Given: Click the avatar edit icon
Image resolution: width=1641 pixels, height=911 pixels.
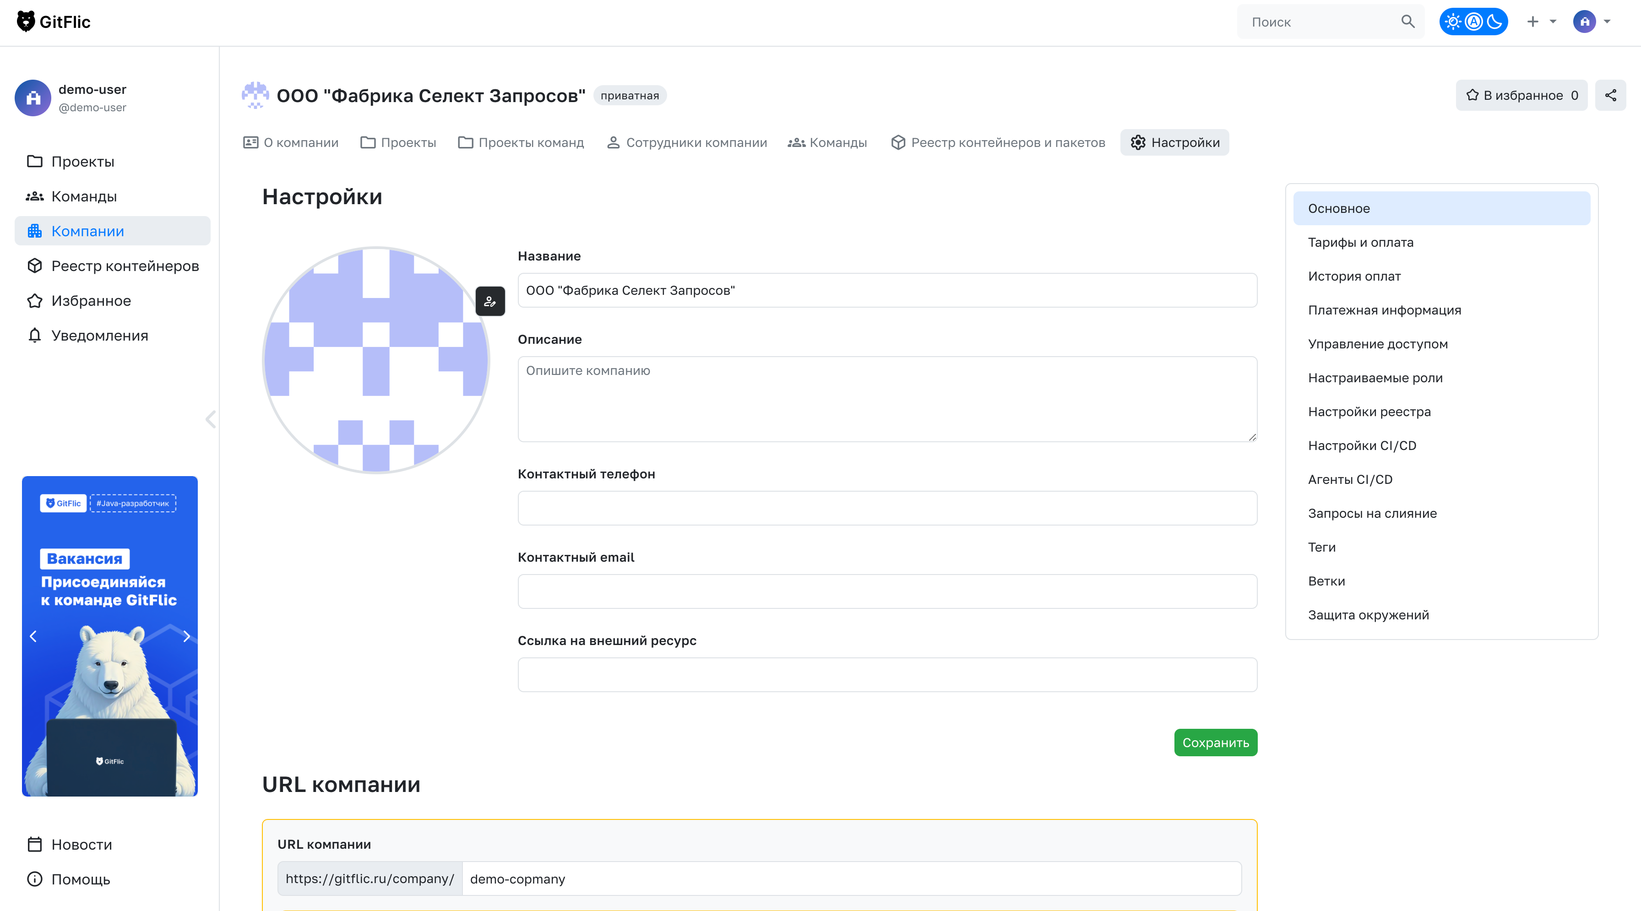Looking at the screenshot, I should [x=490, y=301].
